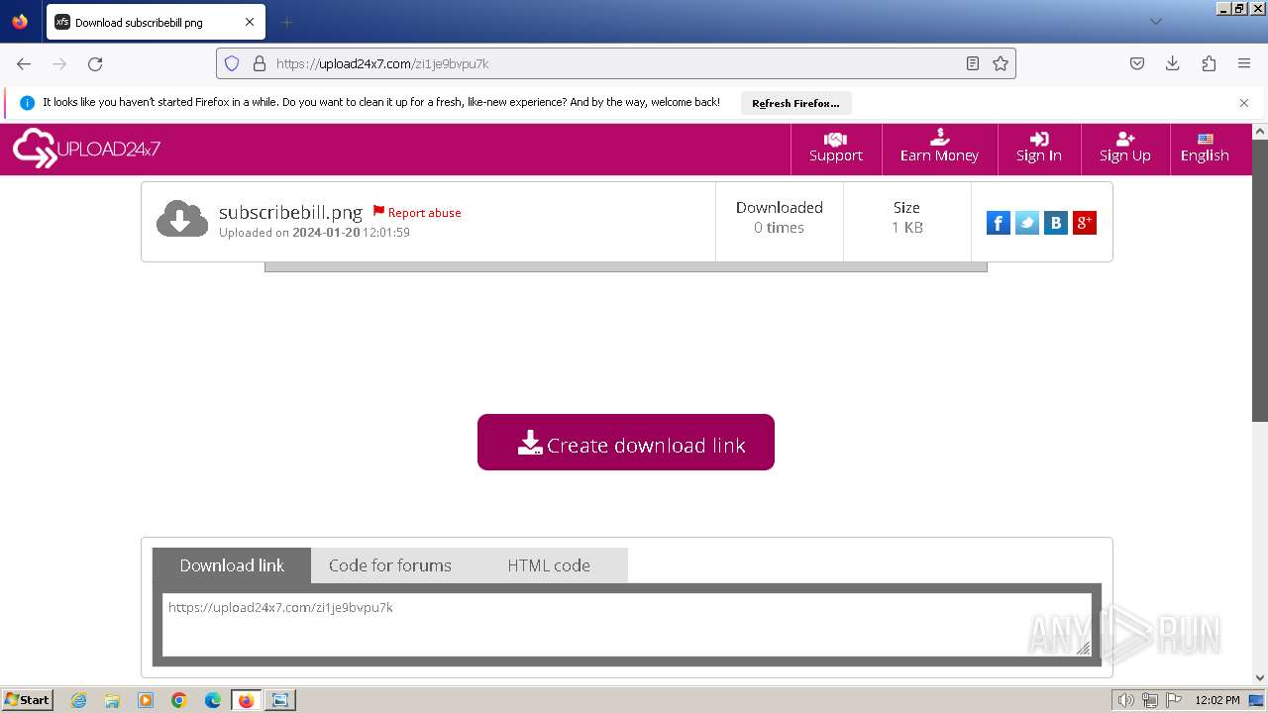Click the Firefox taskbar button
1268x713 pixels.
(246, 700)
